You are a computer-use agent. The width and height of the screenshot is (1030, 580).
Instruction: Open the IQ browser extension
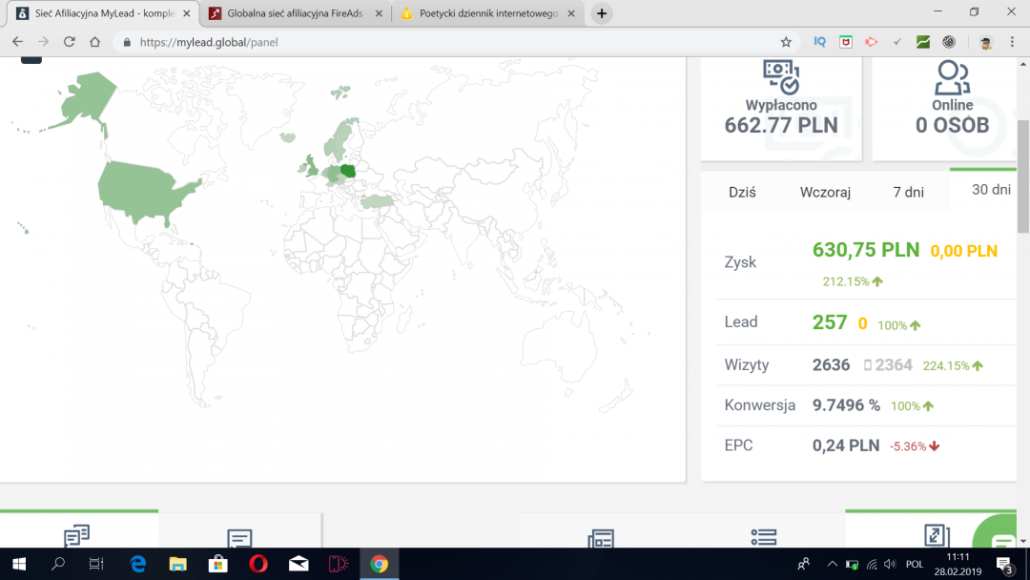(820, 42)
